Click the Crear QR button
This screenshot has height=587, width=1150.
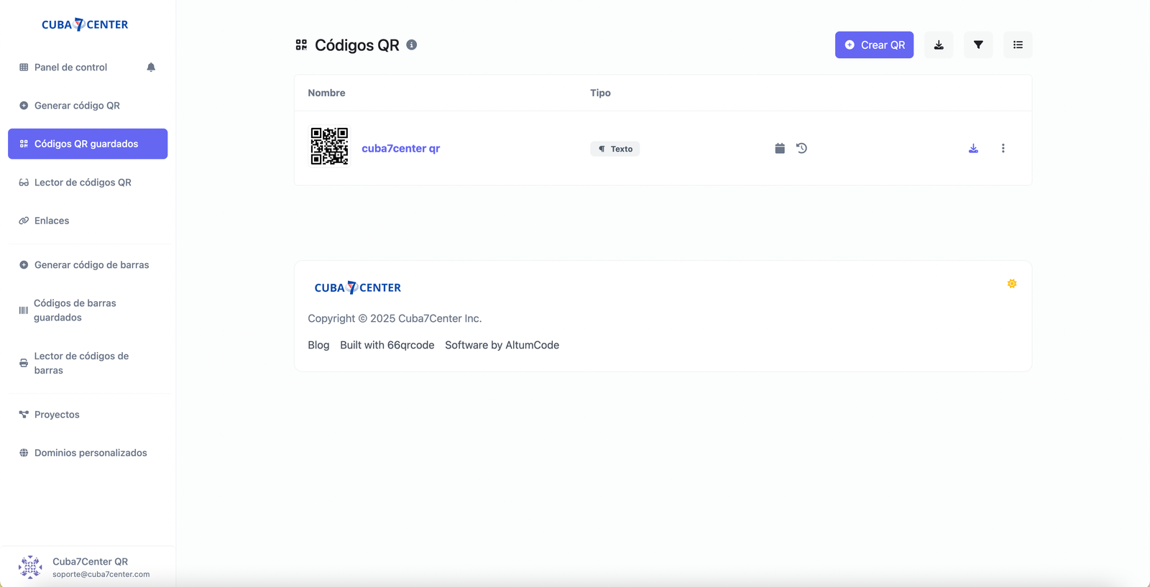click(x=874, y=45)
